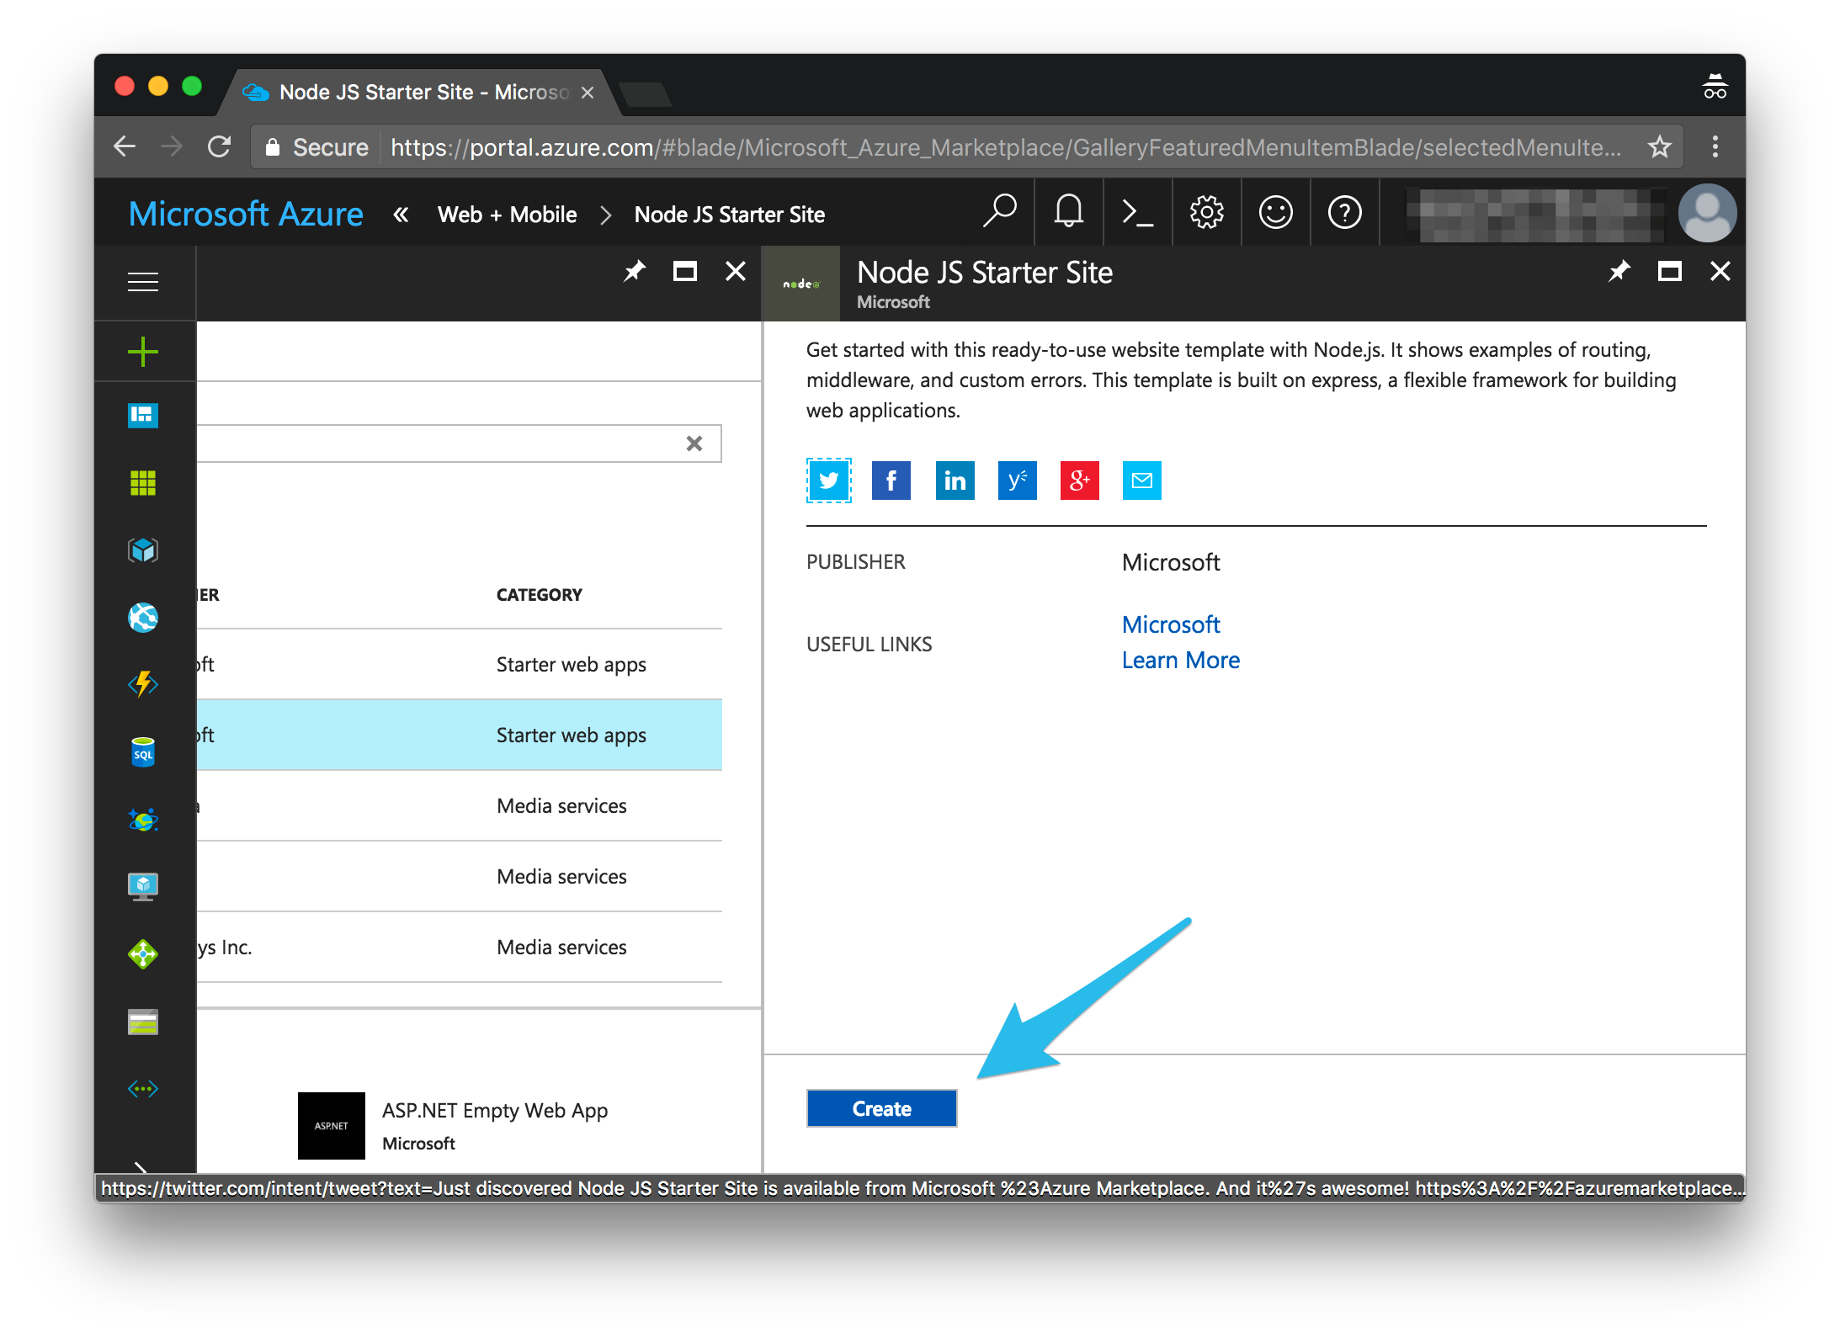Image resolution: width=1840 pixels, height=1338 pixels.
Task: Click the blue Create button
Action: 881,1108
